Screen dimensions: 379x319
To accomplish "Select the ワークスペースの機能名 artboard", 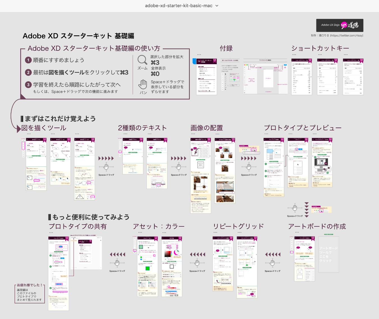I will (265, 77).
